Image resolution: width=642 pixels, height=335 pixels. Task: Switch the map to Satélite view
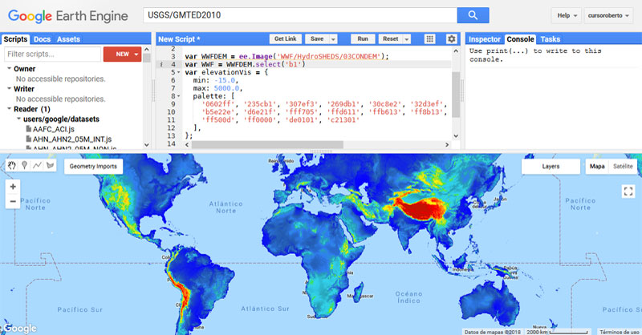623,166
